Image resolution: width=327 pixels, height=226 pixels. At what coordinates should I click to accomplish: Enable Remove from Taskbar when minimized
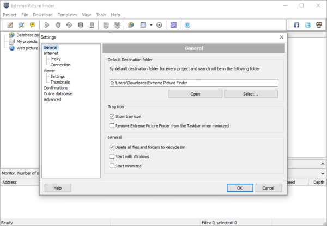click(112, 126)
